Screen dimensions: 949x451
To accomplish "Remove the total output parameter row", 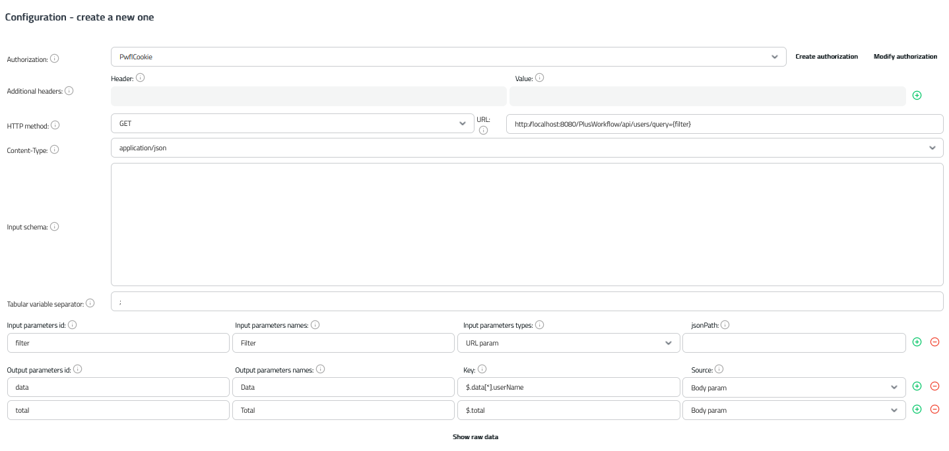I will [934, 409].
